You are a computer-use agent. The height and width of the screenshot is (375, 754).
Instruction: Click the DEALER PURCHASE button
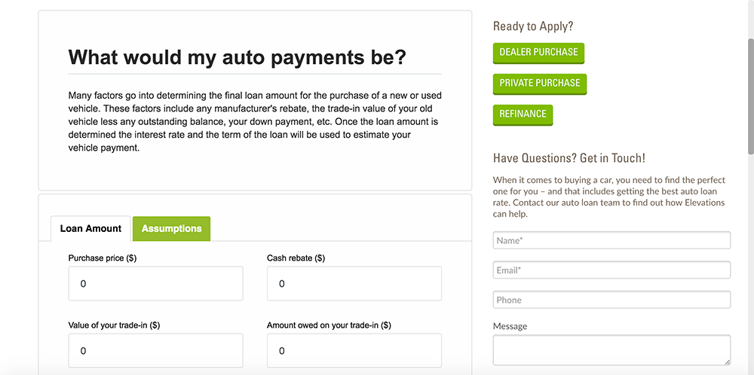coord(538,53)
